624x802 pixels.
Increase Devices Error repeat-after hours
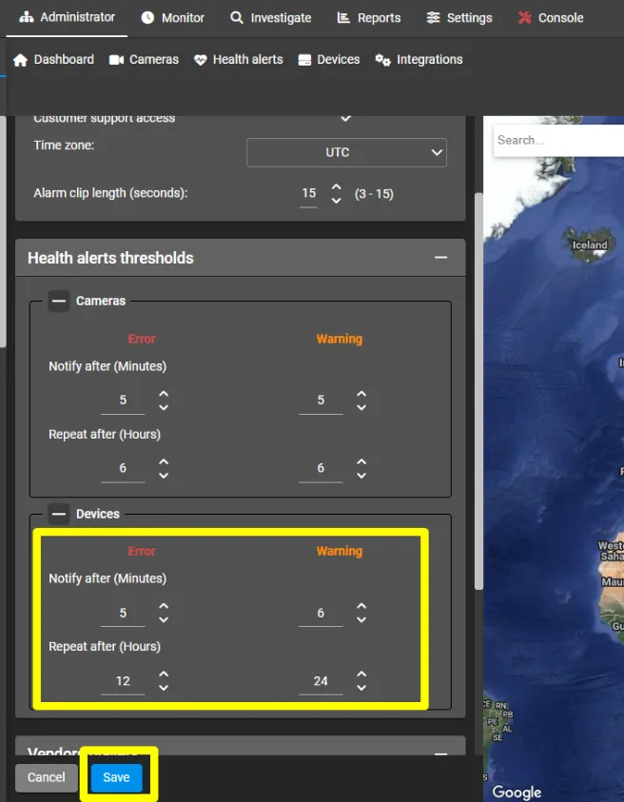click(164, 675)
